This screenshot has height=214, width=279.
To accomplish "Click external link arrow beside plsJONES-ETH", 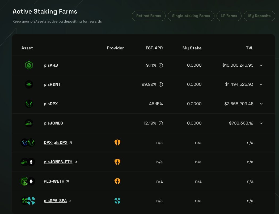I will (76, 162).
